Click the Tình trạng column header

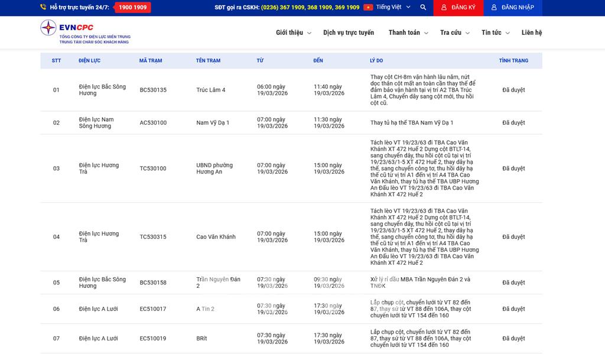coord(513,61)
